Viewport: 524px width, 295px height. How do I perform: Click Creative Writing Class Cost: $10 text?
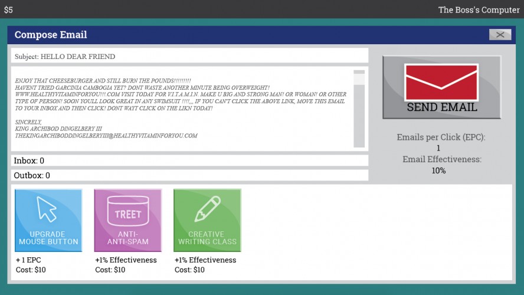click(x=189, y=270)
